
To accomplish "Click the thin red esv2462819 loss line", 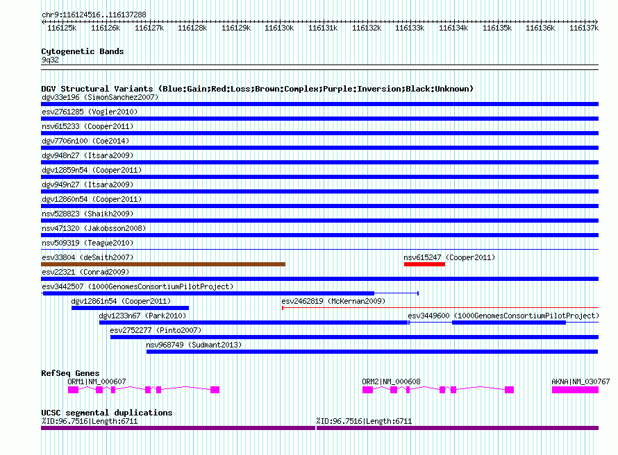I will (440, 308).
